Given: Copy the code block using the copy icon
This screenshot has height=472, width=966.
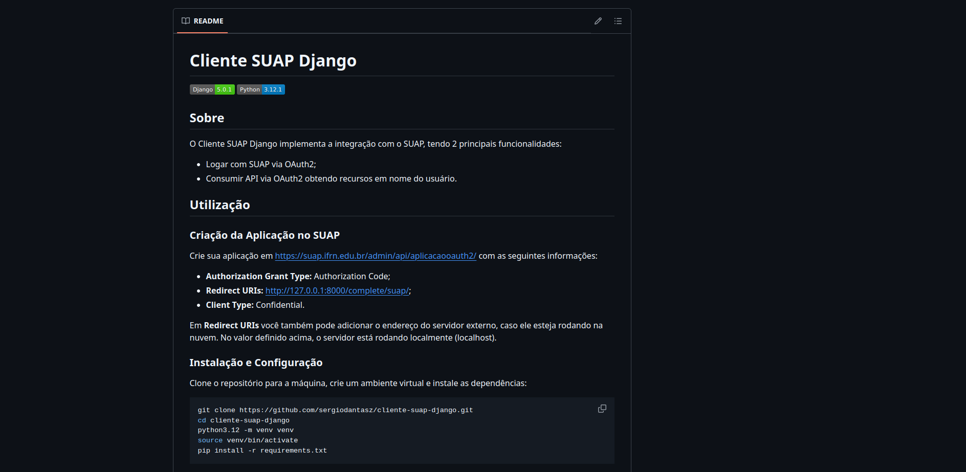Looking at the screenshot, I should 602,409.
